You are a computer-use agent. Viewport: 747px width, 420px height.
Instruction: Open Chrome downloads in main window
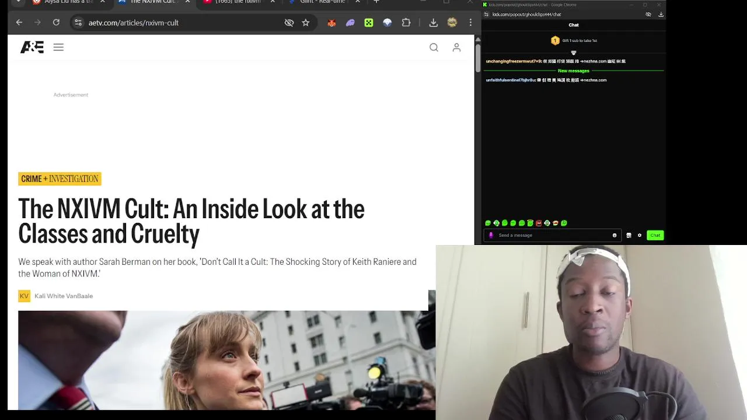click(x=433, y=23)
